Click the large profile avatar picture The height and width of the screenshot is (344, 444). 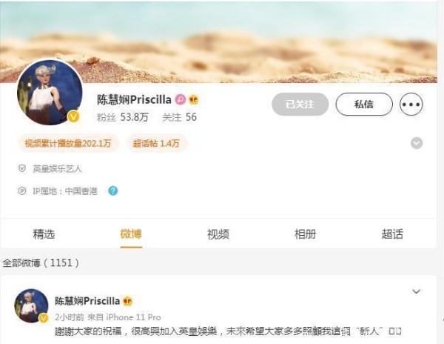click(x=50, y=93)
